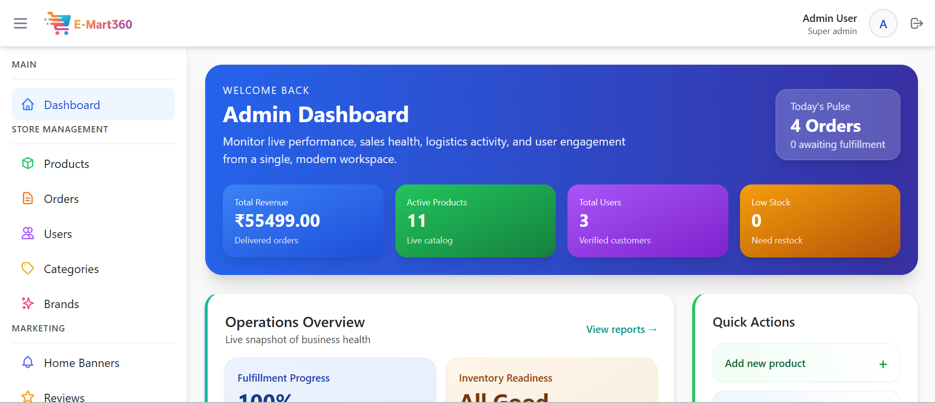The width and height of the screenshot is (935, 403).
Task: Click the Categories tag icon
Action: (x=28, y=269)
